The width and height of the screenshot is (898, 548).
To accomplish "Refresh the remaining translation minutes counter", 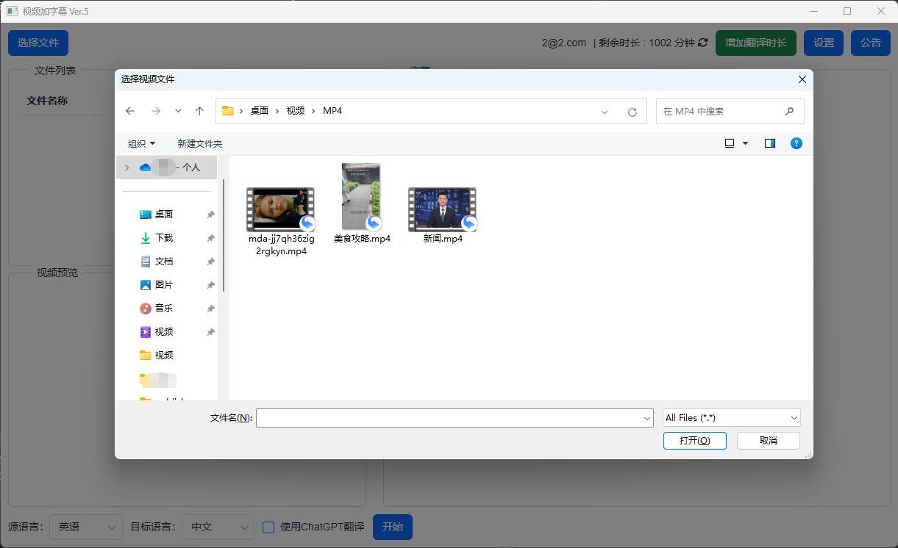I will click(x=702, y=43).
